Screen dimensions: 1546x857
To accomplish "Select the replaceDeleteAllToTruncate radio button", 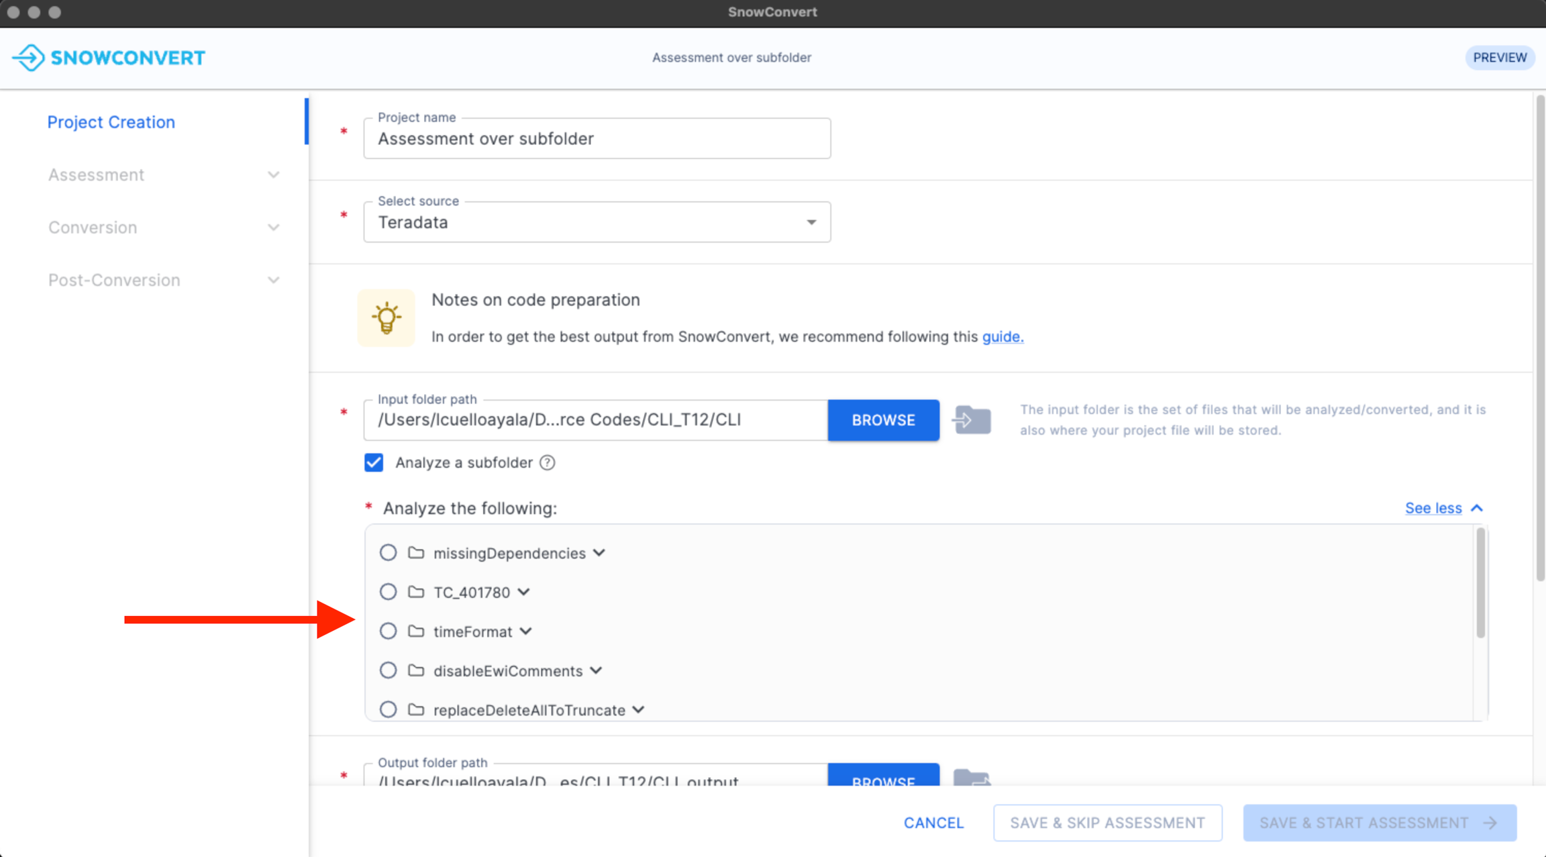I will pos(388,709).
